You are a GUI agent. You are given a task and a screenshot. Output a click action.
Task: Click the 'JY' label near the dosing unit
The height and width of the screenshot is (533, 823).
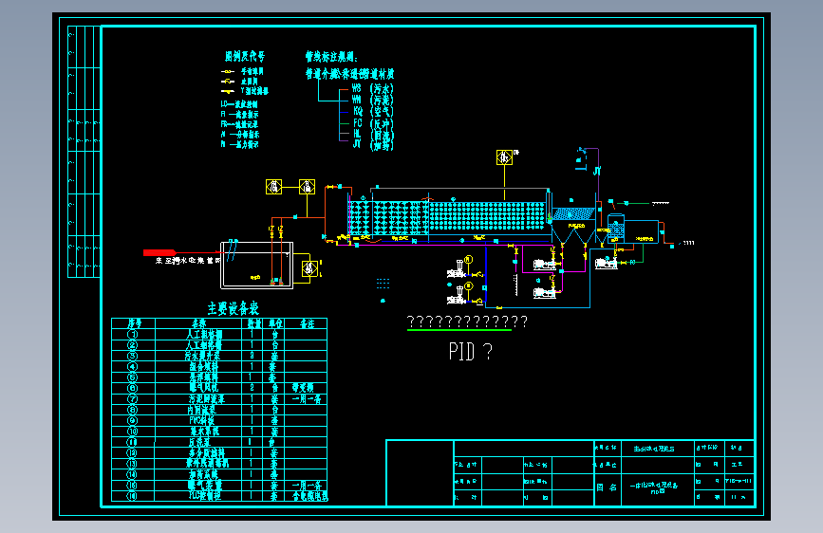(597, 172)
